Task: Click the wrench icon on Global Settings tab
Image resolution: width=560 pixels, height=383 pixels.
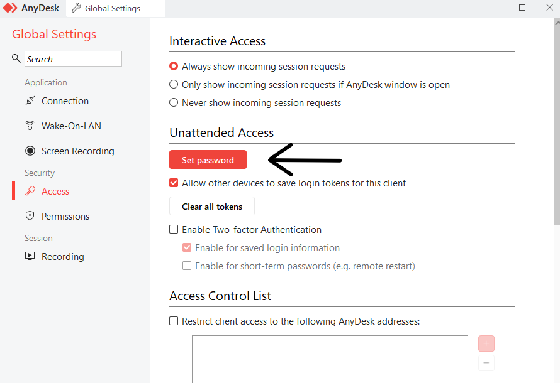Action: click(x=76, y=8)
